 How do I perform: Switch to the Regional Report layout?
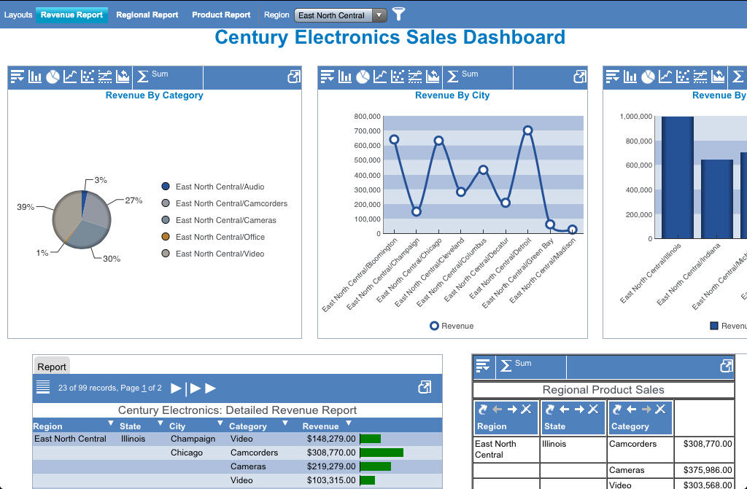pos(147,15)
